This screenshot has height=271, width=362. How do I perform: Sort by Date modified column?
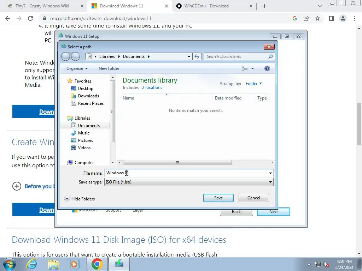point(228,98)
